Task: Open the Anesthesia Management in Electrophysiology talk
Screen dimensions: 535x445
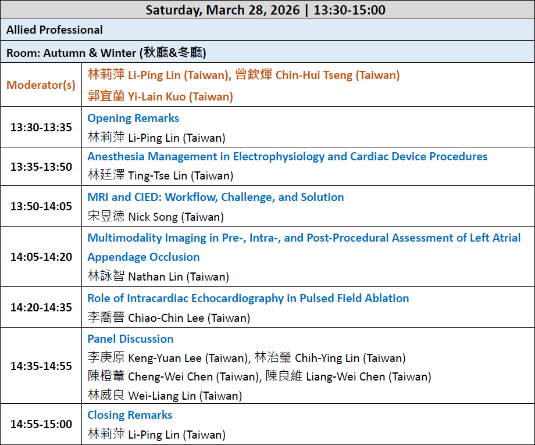Action: coord(287,156)
